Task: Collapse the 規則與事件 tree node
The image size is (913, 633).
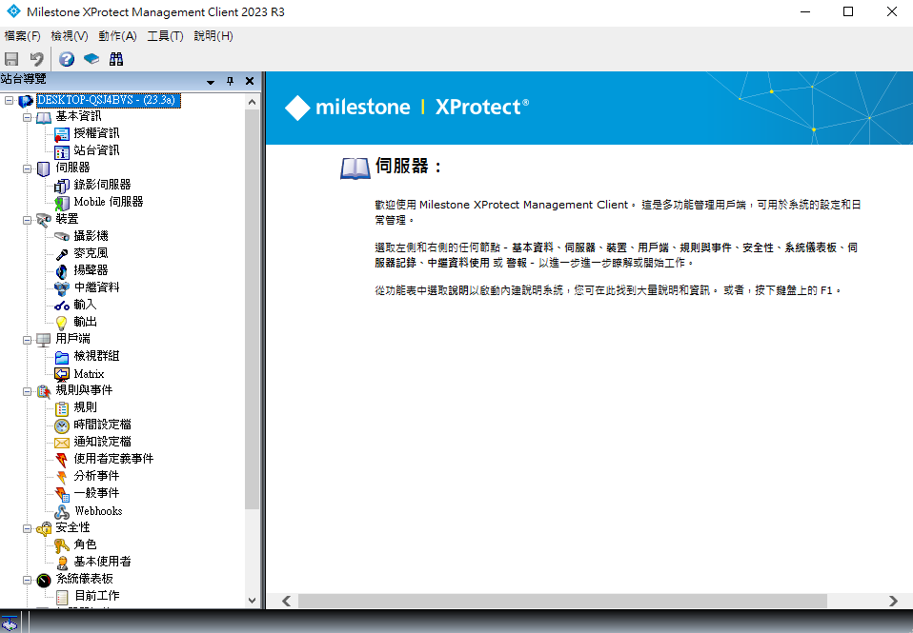Action: [x=27, y=391]
